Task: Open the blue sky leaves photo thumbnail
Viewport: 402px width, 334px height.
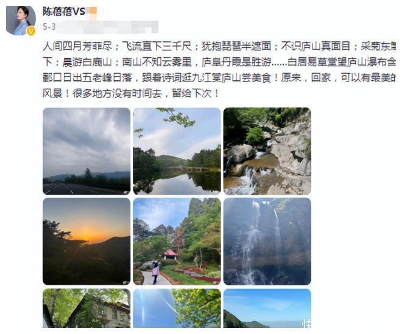Action: click(x=177, y=308)
